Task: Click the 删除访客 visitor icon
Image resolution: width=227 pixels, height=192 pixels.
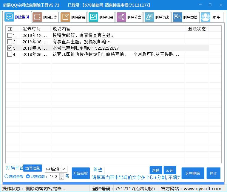Action: [x=149, y=17]
